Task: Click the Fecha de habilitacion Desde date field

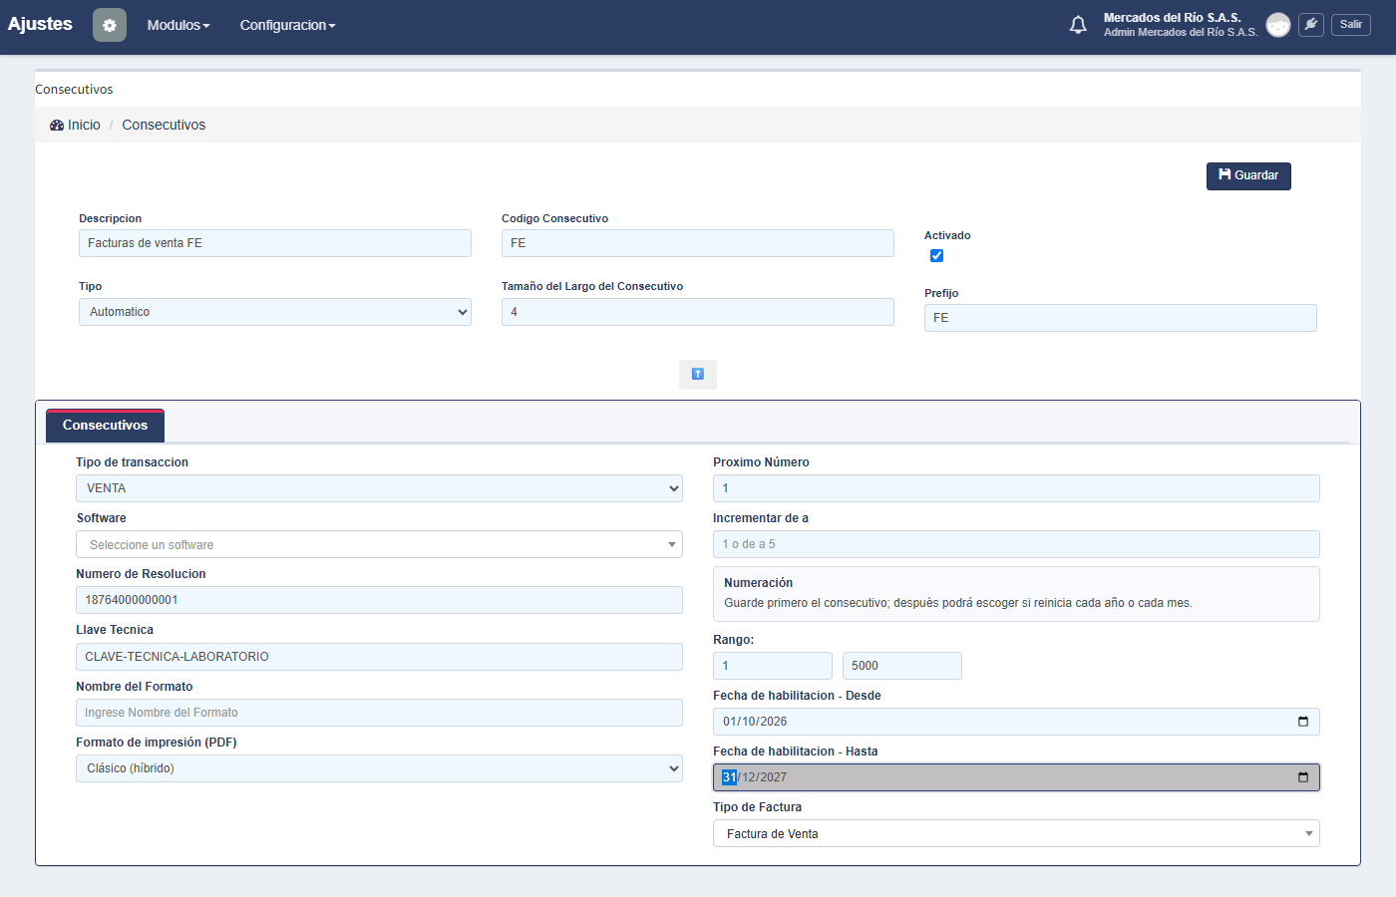Action: click(1016, 722)
